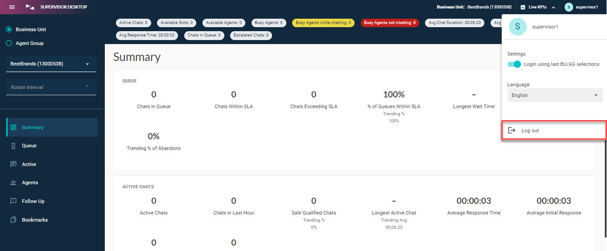Click the Bookmarks icon in sidebar
The width and height of the screenshot is (607, 251).
13,220
